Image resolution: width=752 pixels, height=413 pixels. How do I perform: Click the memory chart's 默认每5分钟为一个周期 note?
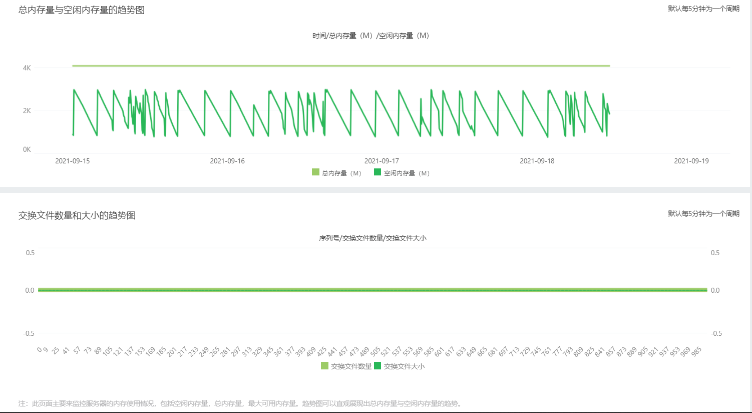coord(703,9)
